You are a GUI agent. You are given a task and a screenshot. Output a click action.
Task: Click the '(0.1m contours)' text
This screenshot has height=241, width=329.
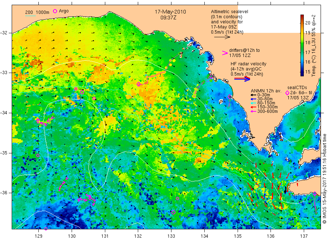[x=226, y=17]
